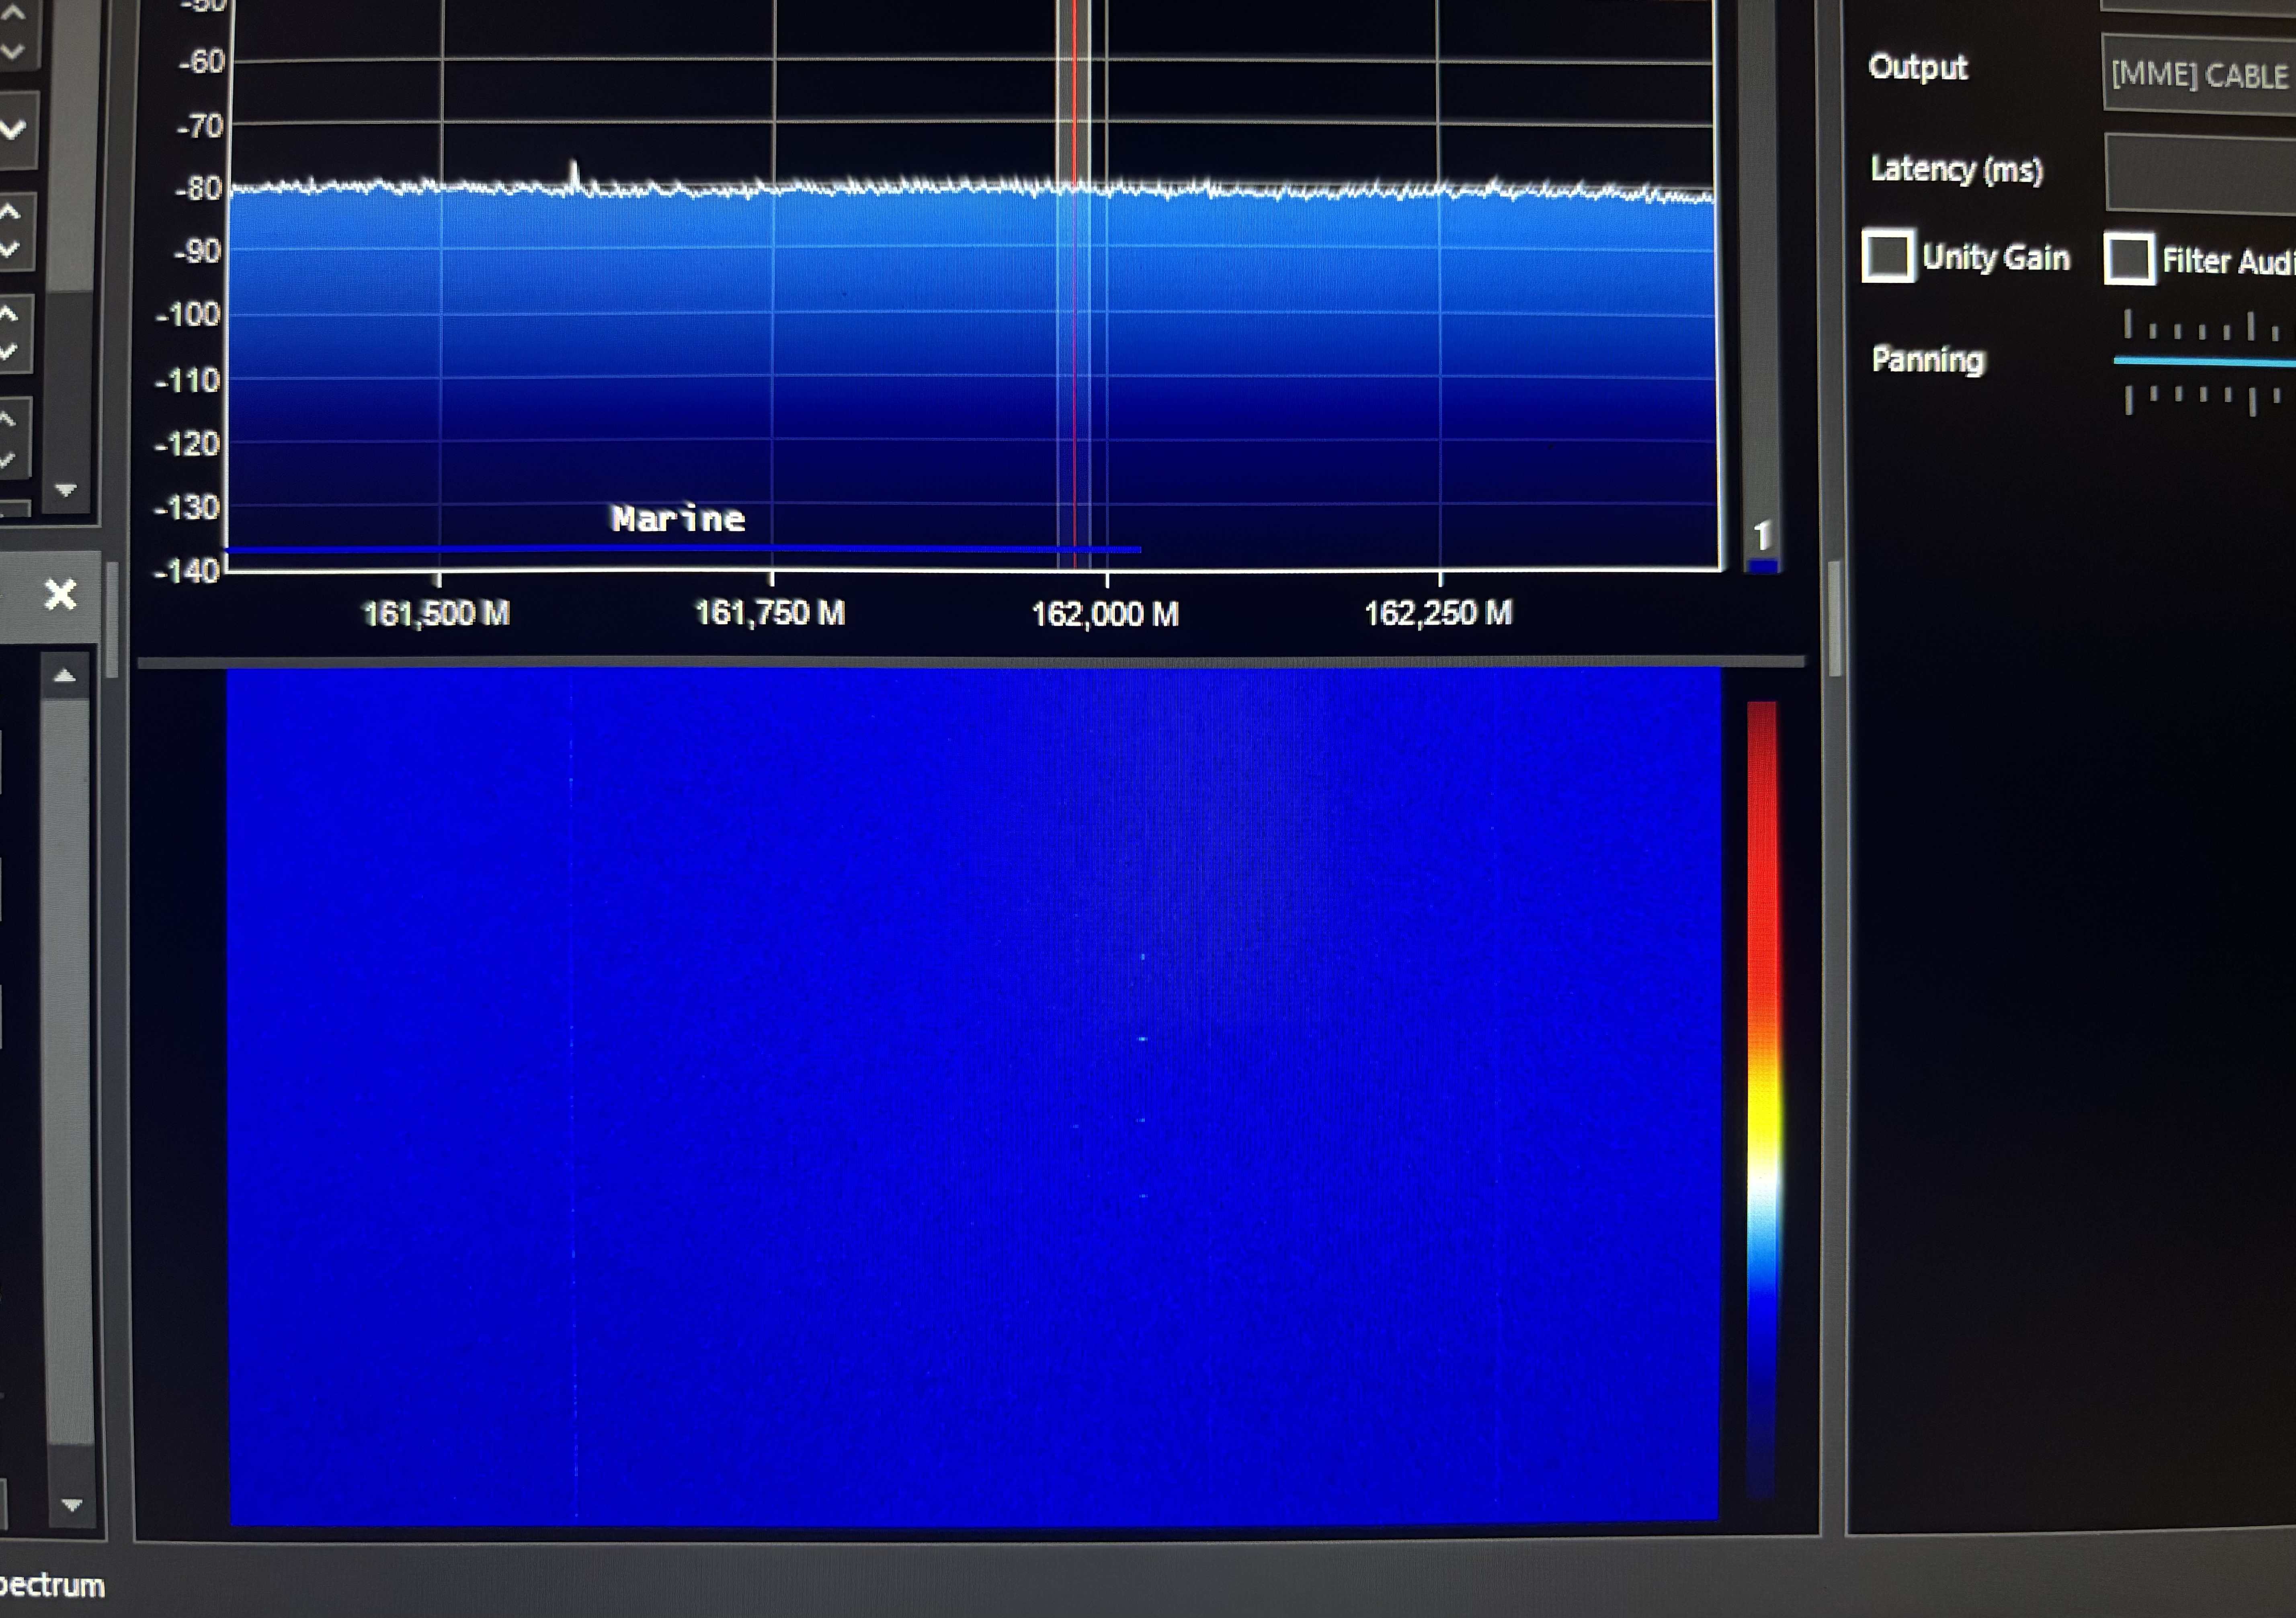2296x1618 pixels.
Task: Click the lower left panel scrollbar thumb
Action: 68,1069
